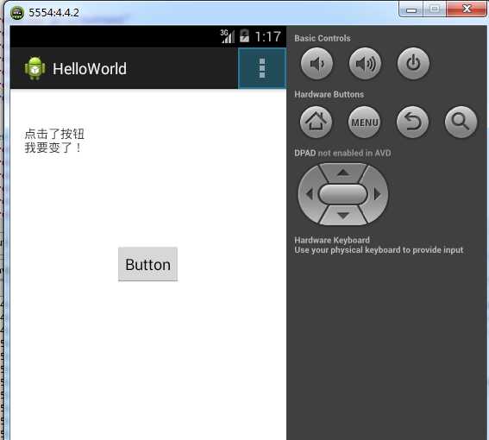Tap the Button in the HelloWorld app
This screenshot has height=440, width=489.
click(147, 264)
